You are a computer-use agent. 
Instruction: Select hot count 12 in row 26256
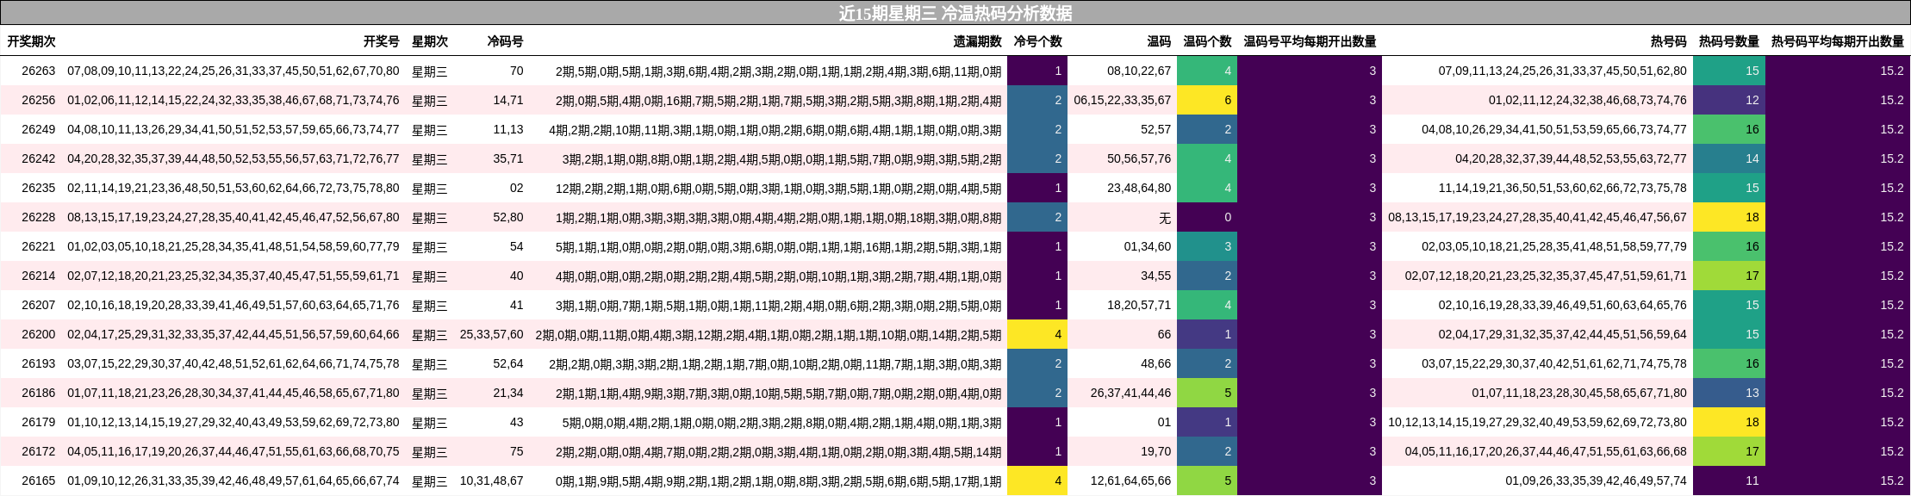pyautogui.click(x=1729, y=100)
